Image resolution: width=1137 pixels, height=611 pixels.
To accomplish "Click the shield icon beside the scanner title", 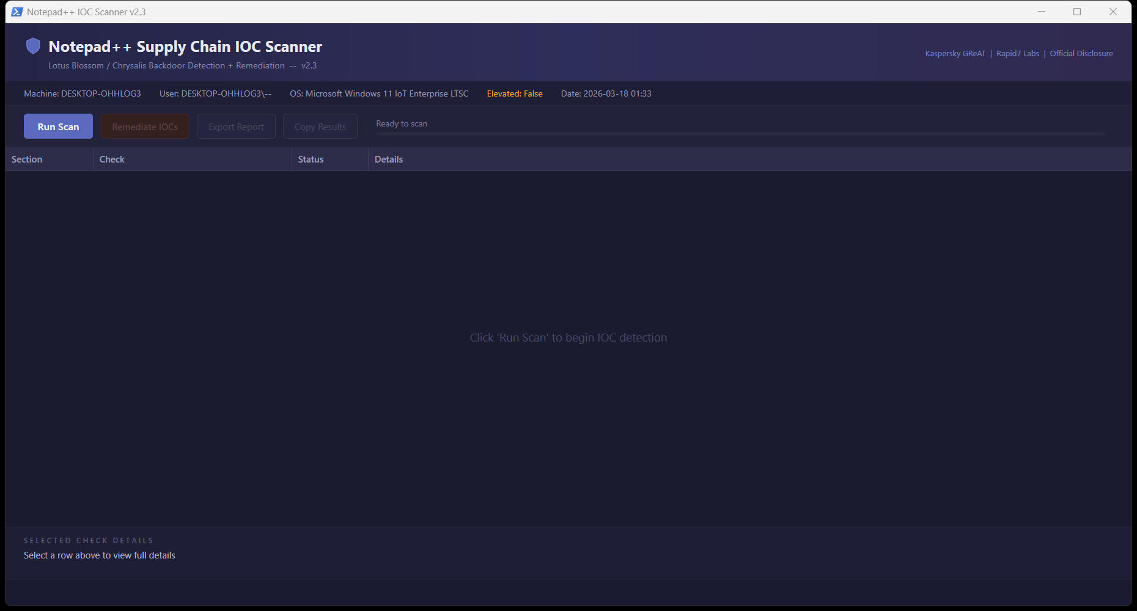I will coord(33,46).
